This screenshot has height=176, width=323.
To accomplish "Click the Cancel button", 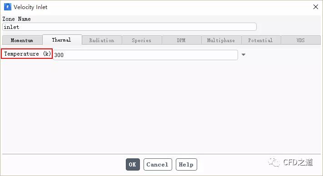I will 158,164.
